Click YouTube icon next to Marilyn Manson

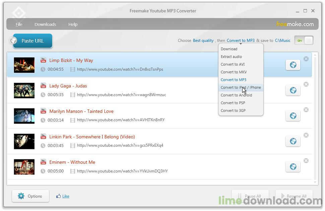(43, 111)
